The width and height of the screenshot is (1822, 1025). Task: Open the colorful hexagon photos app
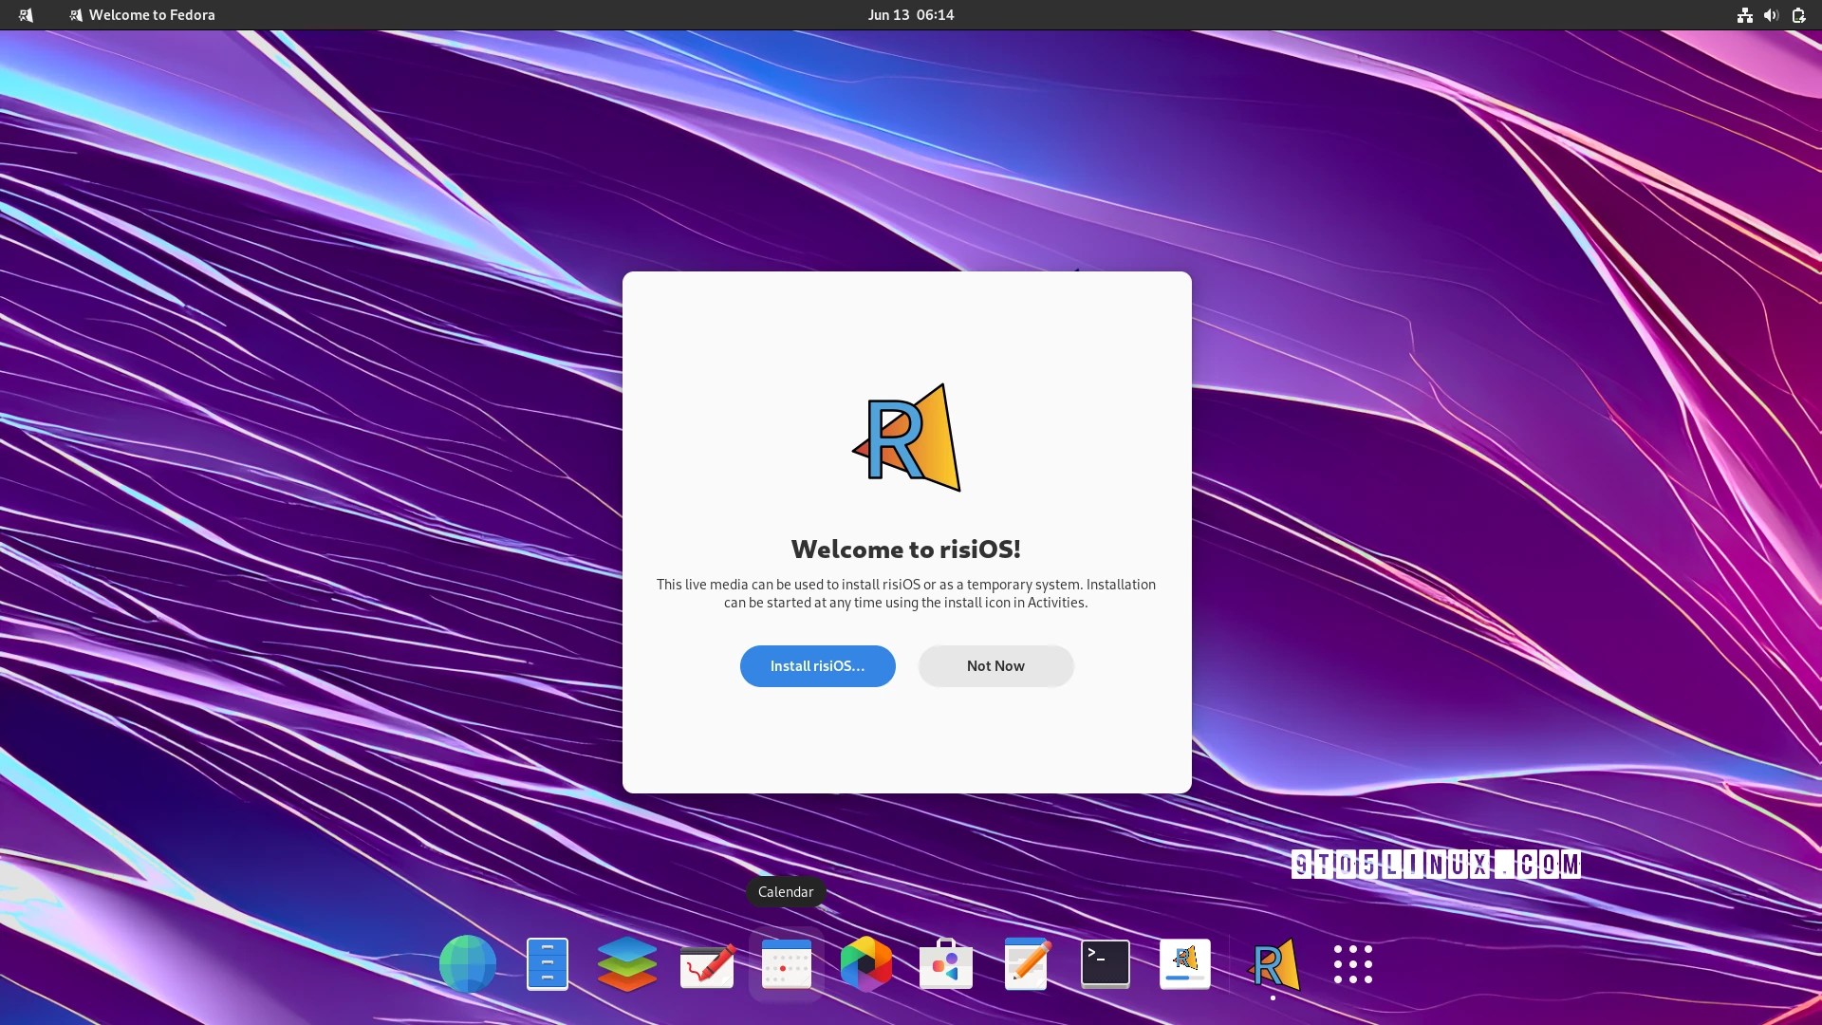(x=866, y=964)
